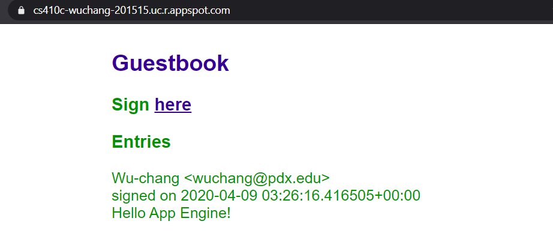Click the 'signed on 2020-04-09' timestamp line
Viewport: 553px width, 236px height.
[x=266, y=195]
